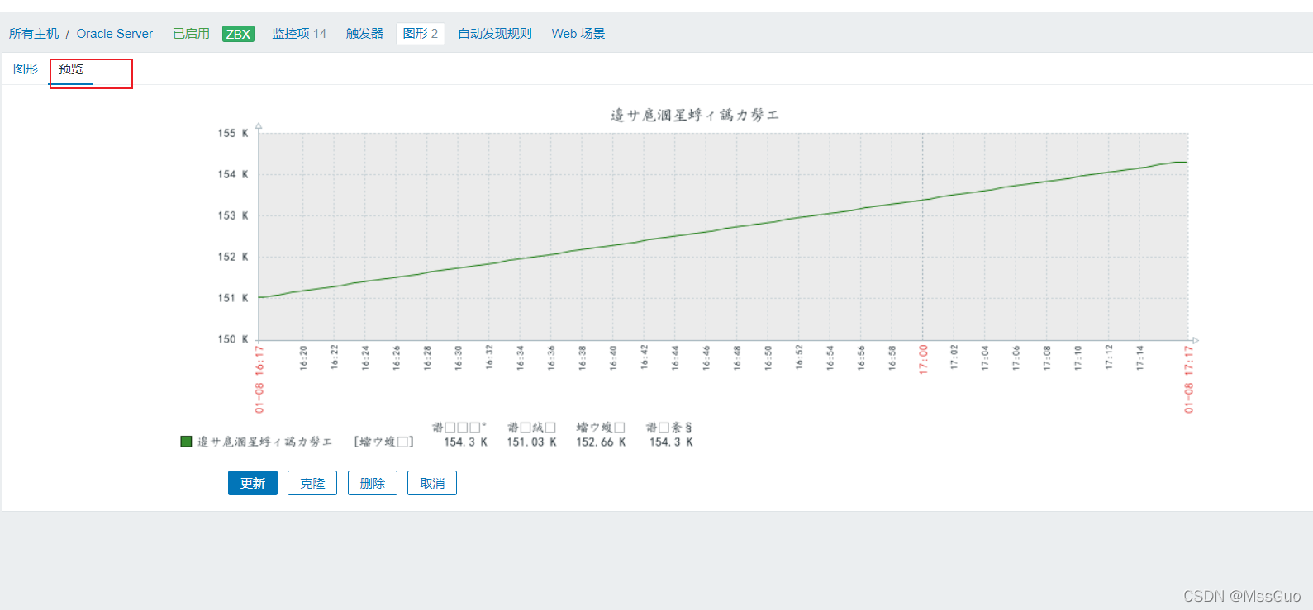Screen dimensions: 1313x610
Task: Open the Web 场景 page
Action: coord(578,34)
